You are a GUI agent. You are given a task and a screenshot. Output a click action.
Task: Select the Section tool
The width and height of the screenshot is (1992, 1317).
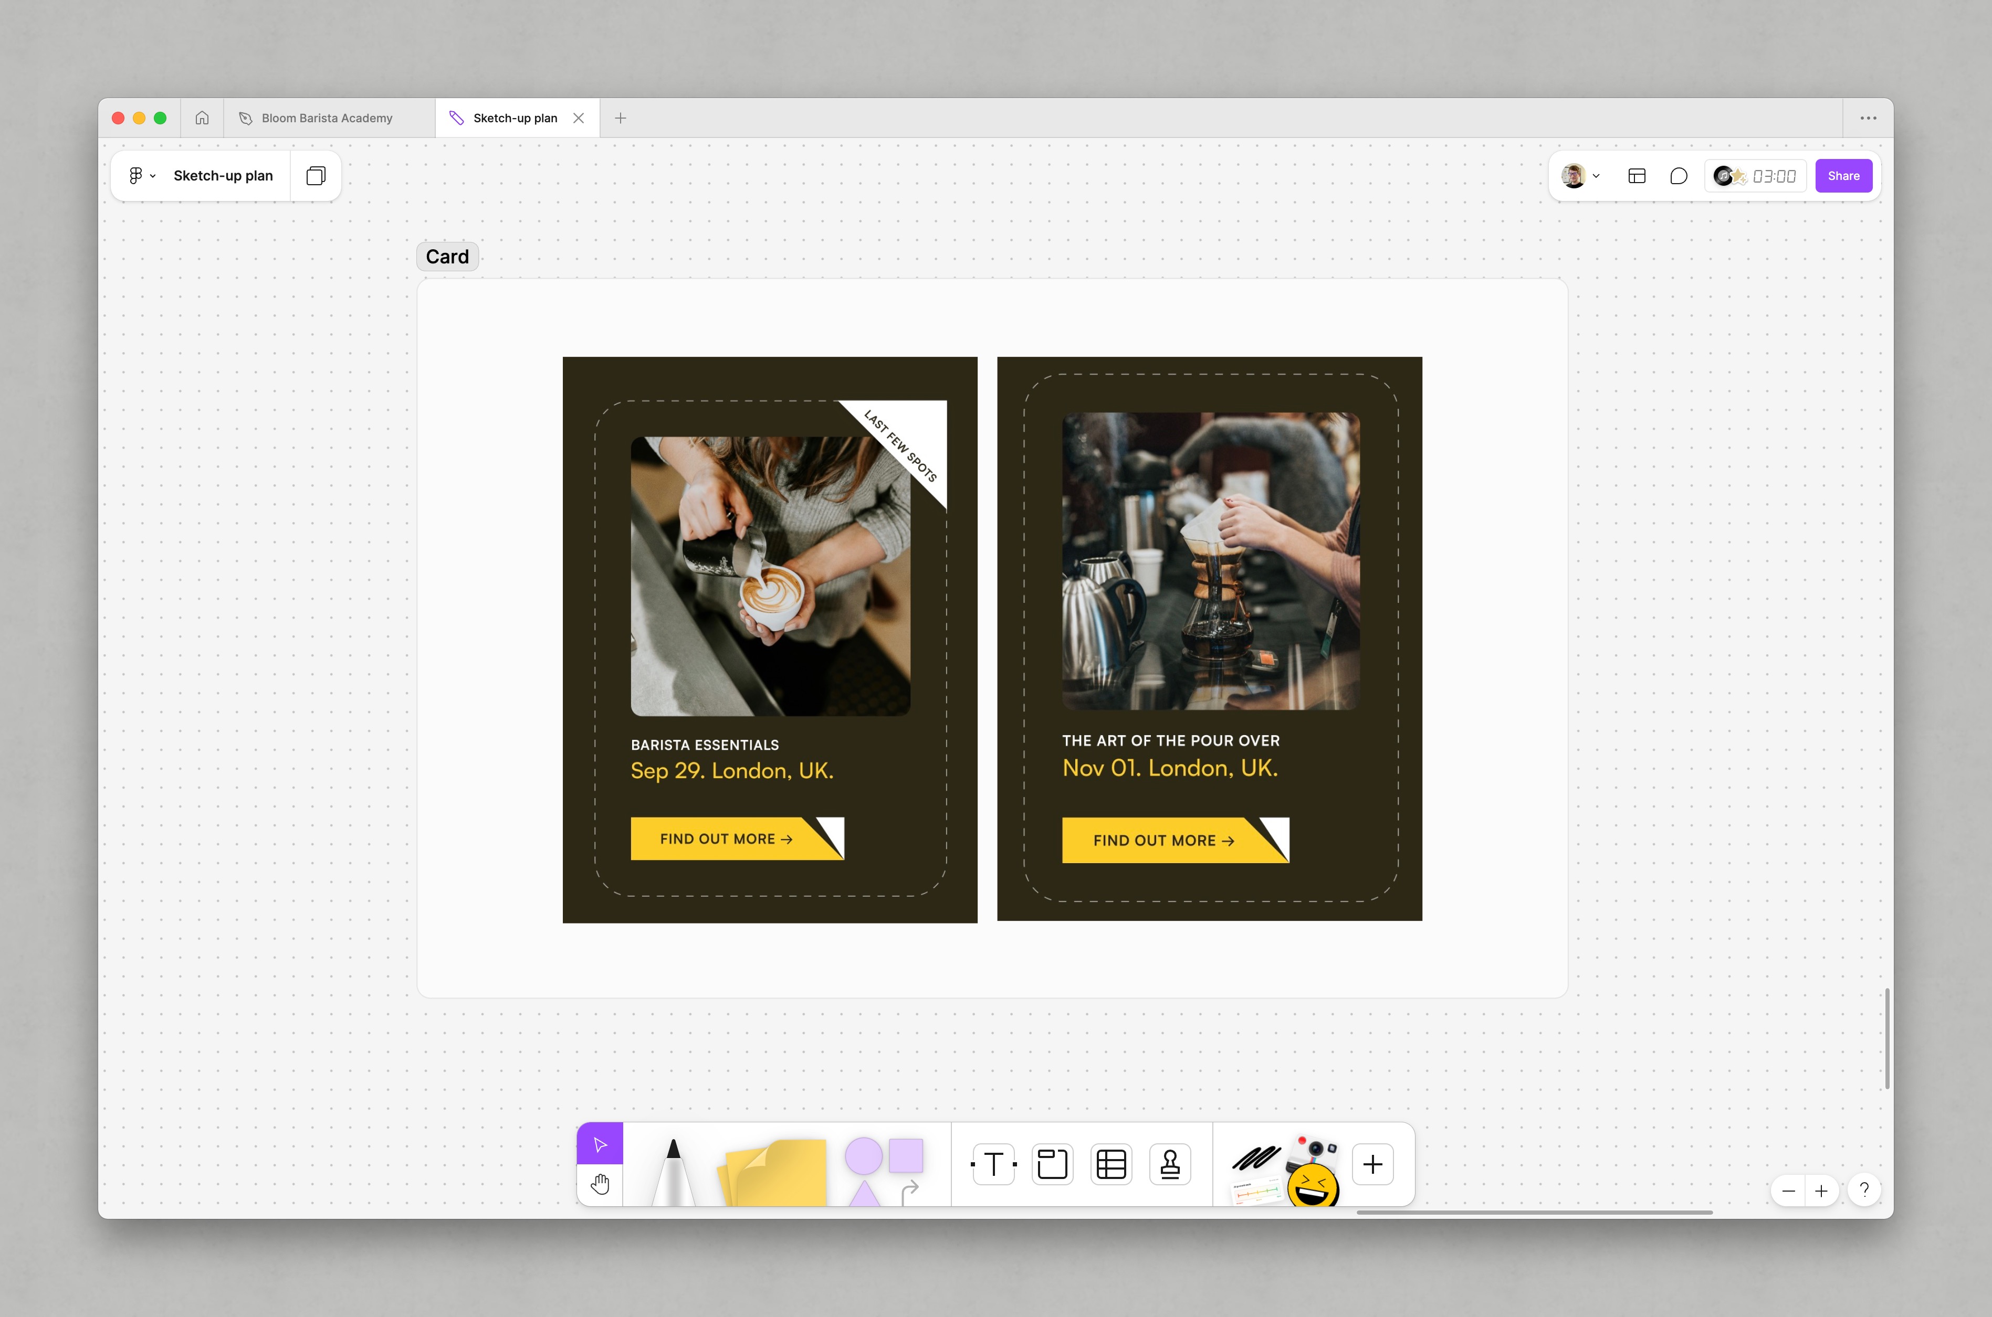pyautogui.click(x=1052, y=1164)
